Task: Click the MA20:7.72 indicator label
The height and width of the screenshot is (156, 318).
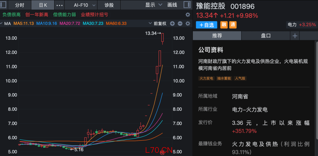Action: point(70,24)
